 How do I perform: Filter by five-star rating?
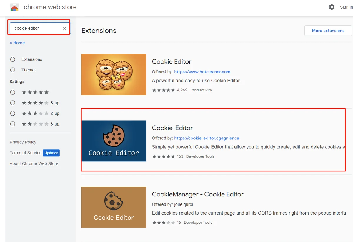(13, 92)
